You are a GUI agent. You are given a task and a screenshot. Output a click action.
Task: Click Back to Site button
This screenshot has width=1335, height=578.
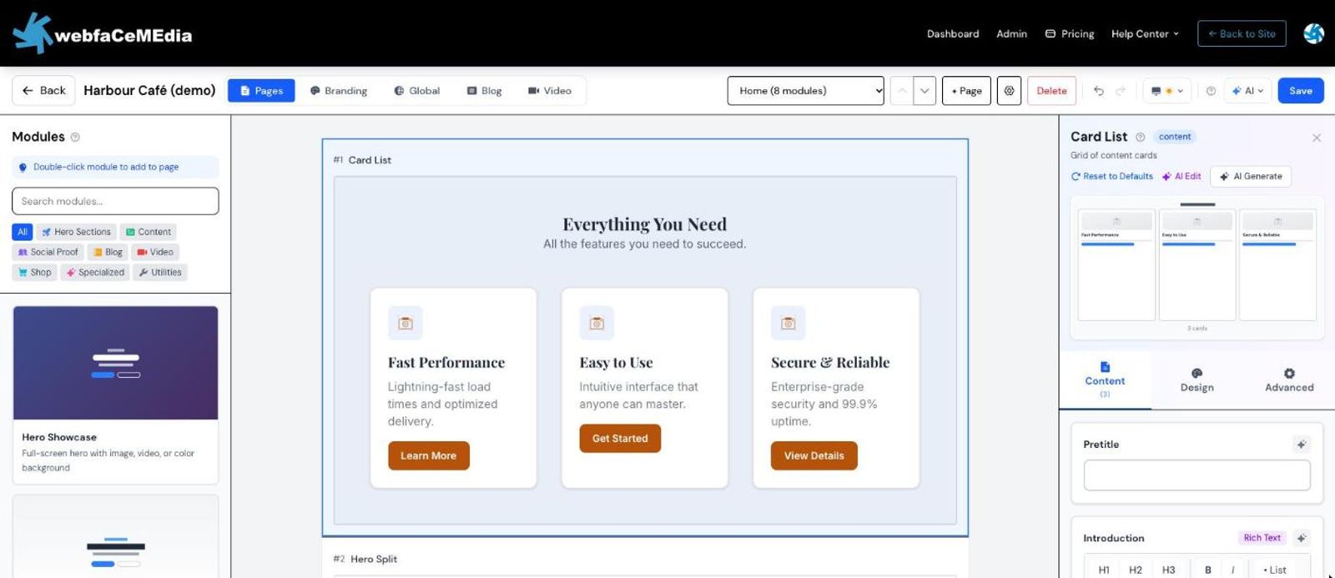(x=1242, y=33)
